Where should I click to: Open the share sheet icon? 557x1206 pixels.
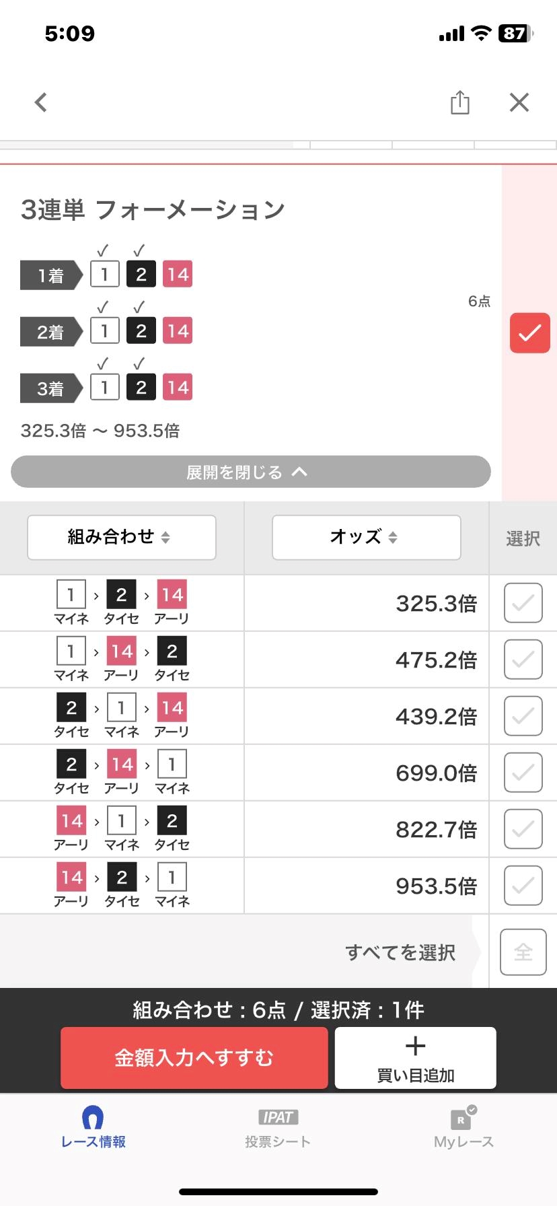point(460,102)
